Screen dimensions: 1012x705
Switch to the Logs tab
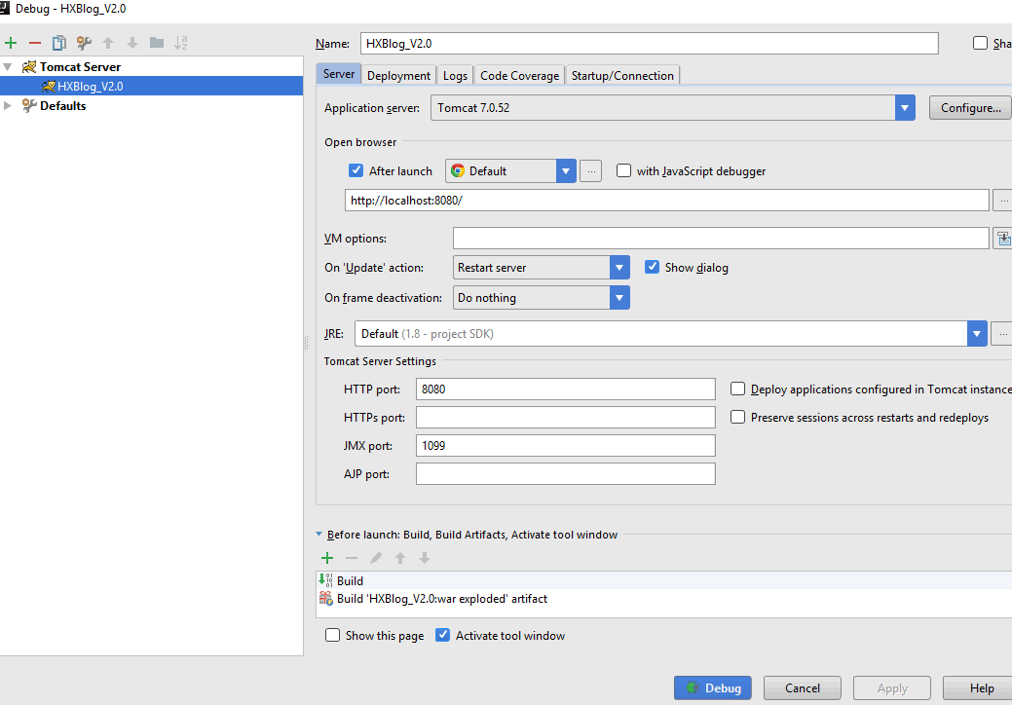point(455,76)
